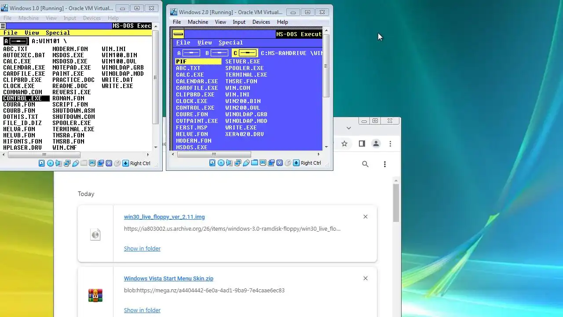Open the system menu box in Windows 1.0 guest

click(3, 26)
